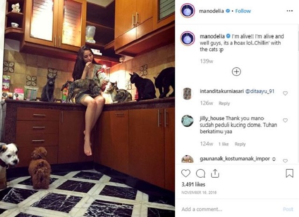Screen dimensions: 299x217
Task: Open the three-dot more options menu
Action: pyautogui.click(x=290, y=11)
